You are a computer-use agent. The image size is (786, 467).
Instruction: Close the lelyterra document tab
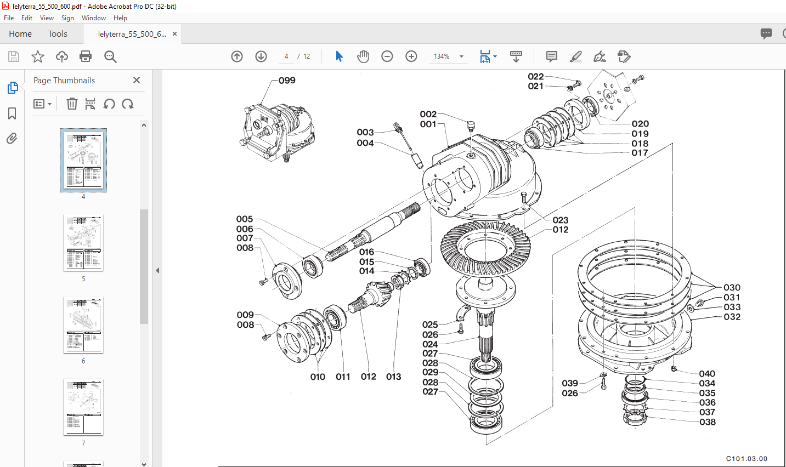174,34
